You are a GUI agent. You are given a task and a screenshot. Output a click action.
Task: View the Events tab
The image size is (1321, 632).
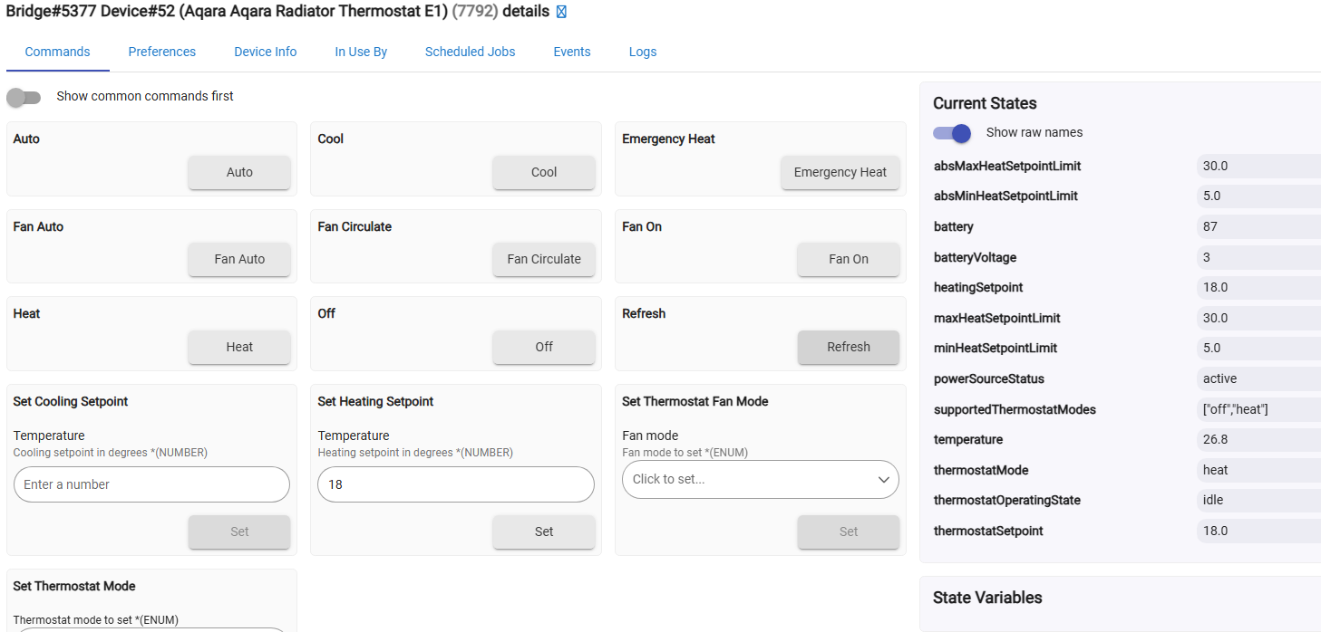coord(571,53)
